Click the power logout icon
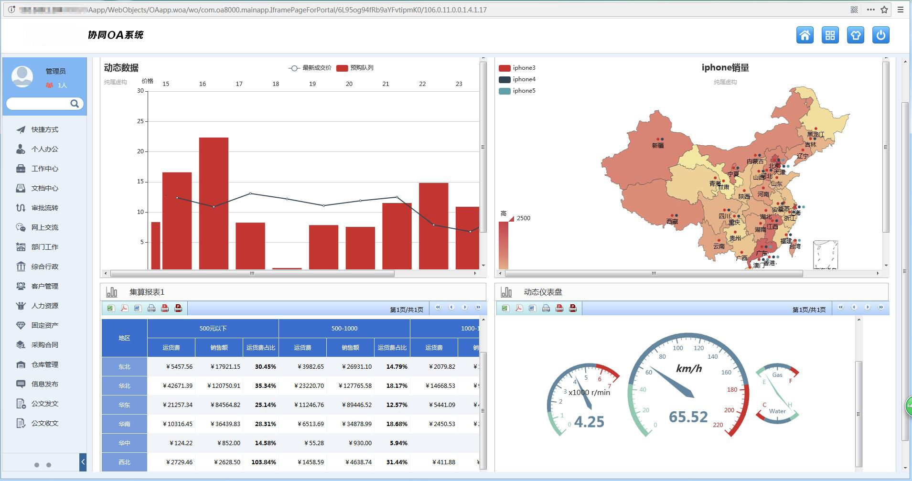 [x=880, y=35]
